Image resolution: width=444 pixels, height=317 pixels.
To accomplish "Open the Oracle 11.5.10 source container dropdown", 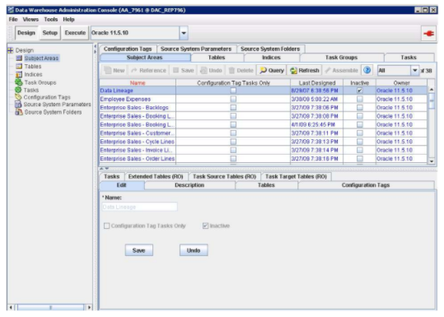I will pos(184,33).
